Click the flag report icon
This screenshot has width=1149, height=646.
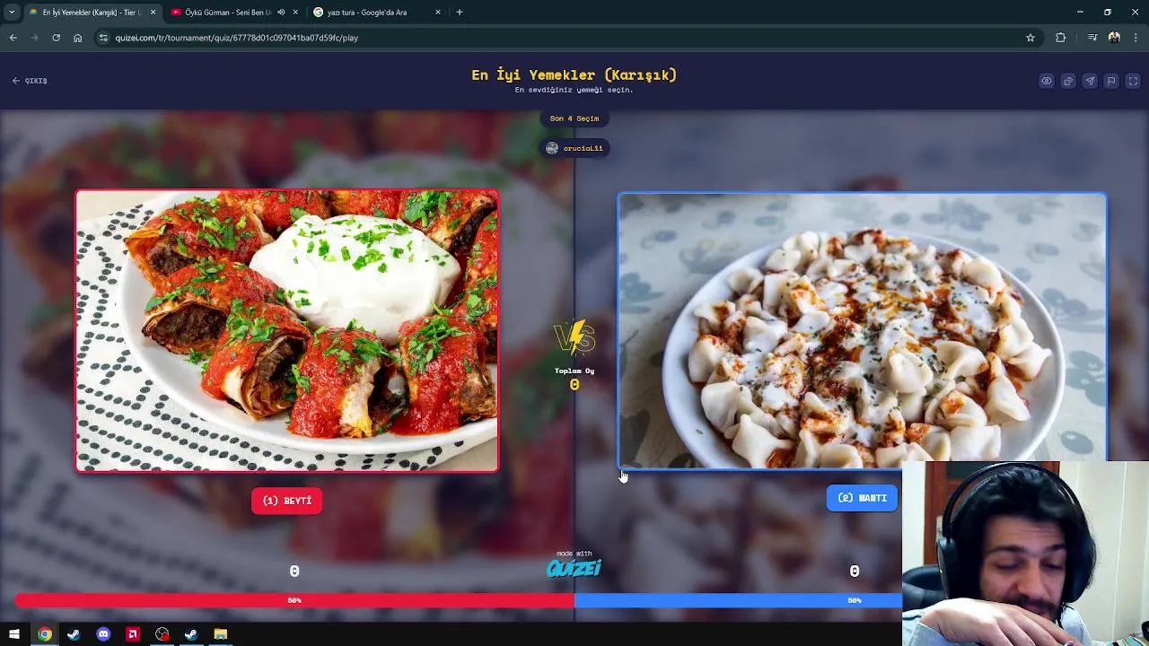1111,81
